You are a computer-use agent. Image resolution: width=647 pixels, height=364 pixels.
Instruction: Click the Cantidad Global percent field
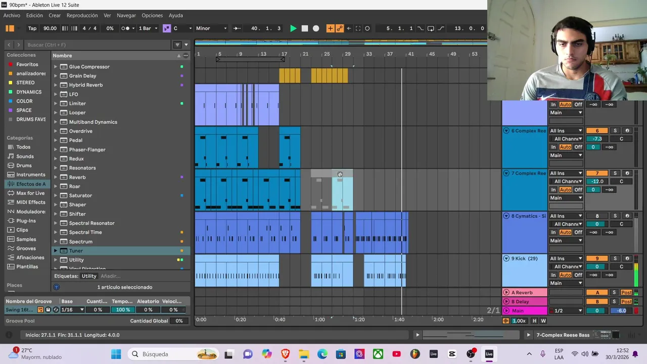tap(179, 321)
